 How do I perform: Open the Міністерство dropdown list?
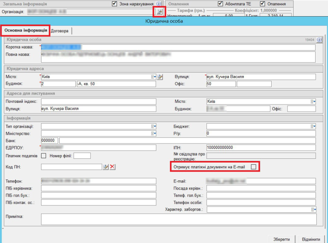[x=153, y=134]
